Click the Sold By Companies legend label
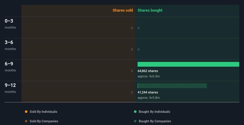Screen dimensions: 244x125 tap(44, 121)
